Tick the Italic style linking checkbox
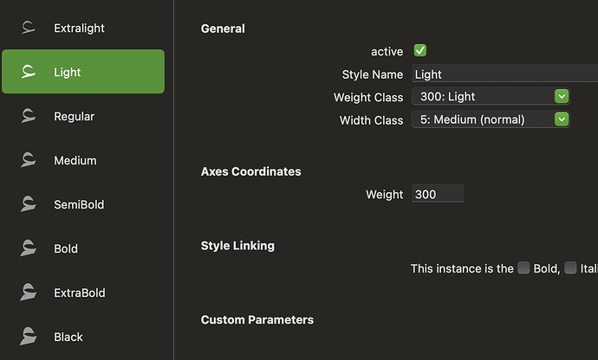Image resolution: width=598 pixels, height=360 pixels. click(x=570, y=267)
